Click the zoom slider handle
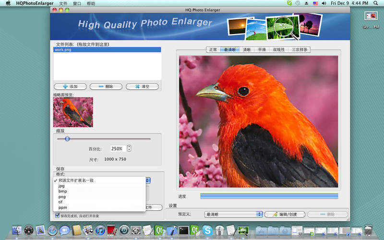The height and width of the screenshot is (240, 384). click(x=67, y=139)
